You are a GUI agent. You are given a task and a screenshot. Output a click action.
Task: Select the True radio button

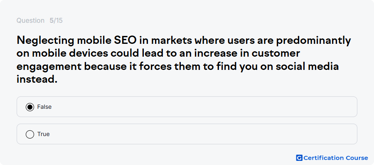click(x=30, y=134)
